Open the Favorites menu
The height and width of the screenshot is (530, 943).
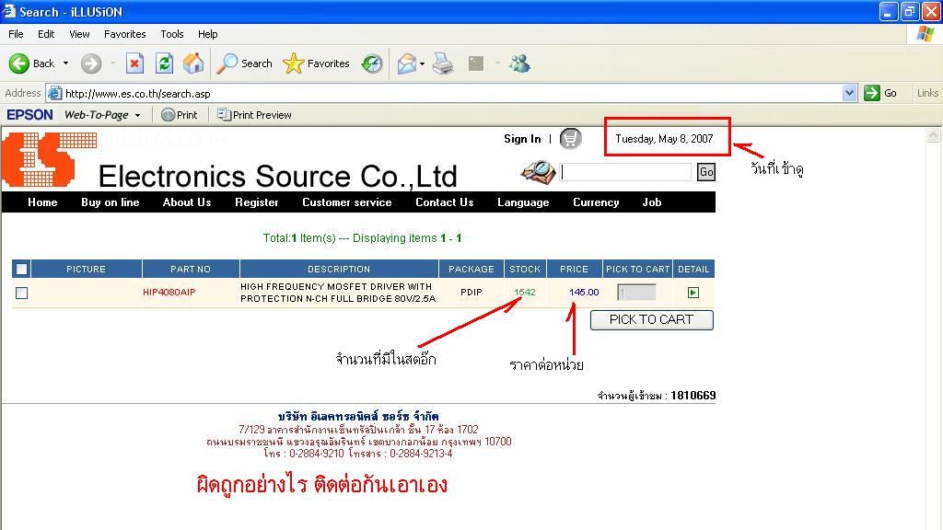[124, 34]
